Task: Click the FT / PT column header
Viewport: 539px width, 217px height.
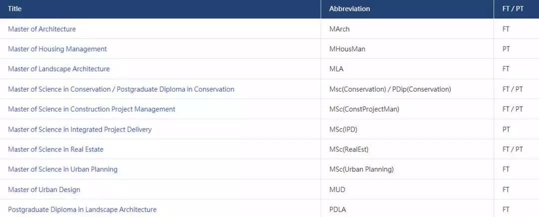Action: (513, 9)
